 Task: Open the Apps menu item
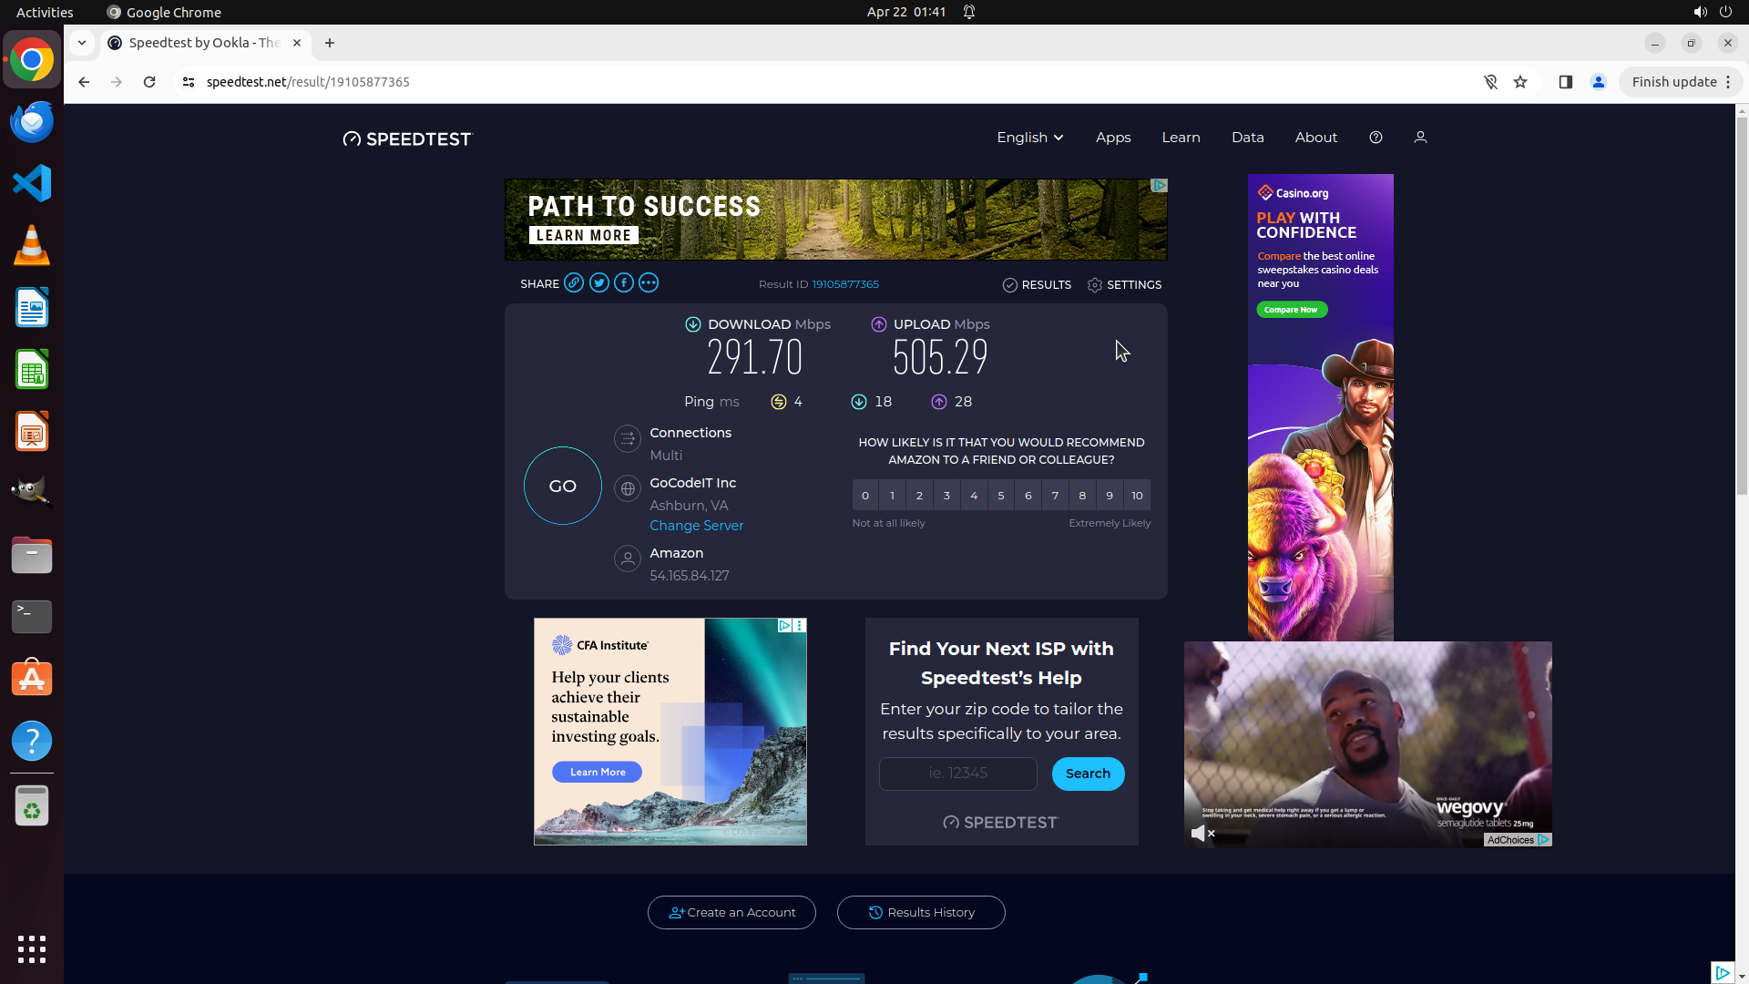[x=1113, y=138]
